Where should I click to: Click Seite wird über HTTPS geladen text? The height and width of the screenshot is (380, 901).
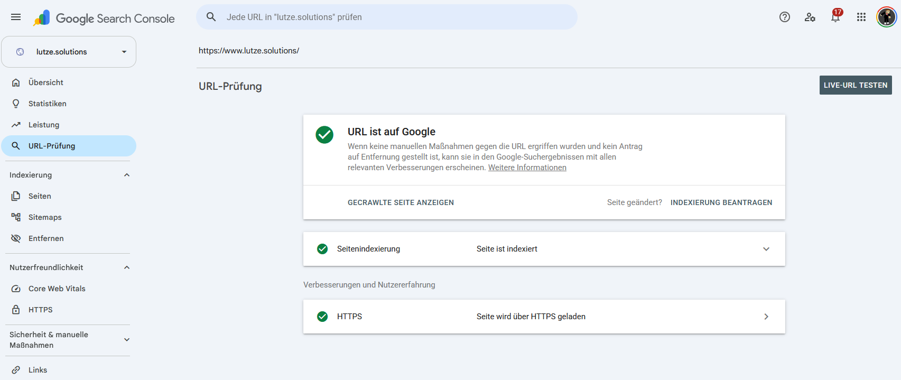tap(531, 317)
